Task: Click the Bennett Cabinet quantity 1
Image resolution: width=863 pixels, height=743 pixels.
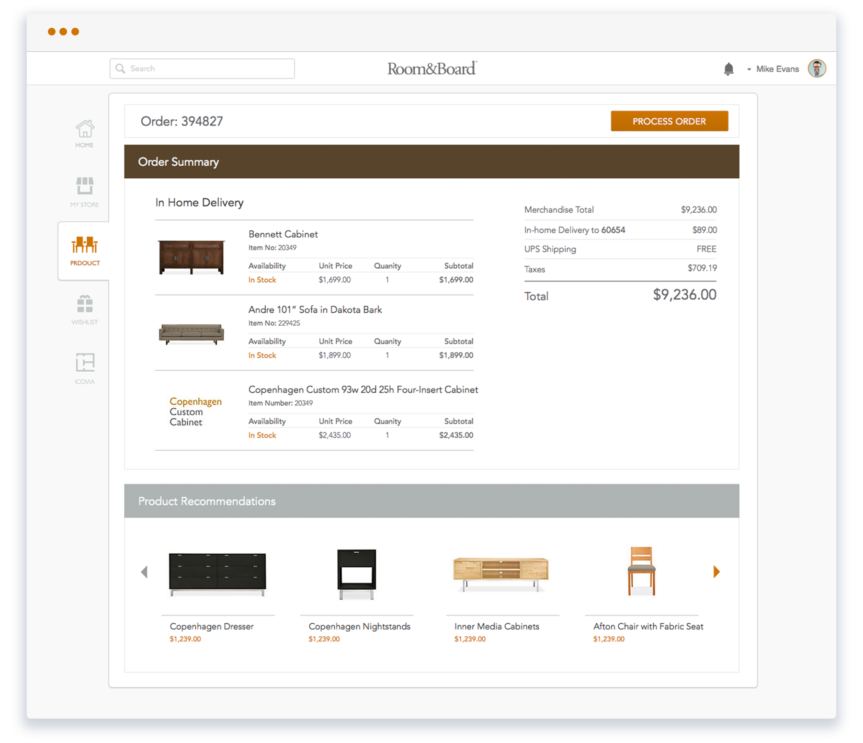Action: pyautogui.click(x=387, y=280)
